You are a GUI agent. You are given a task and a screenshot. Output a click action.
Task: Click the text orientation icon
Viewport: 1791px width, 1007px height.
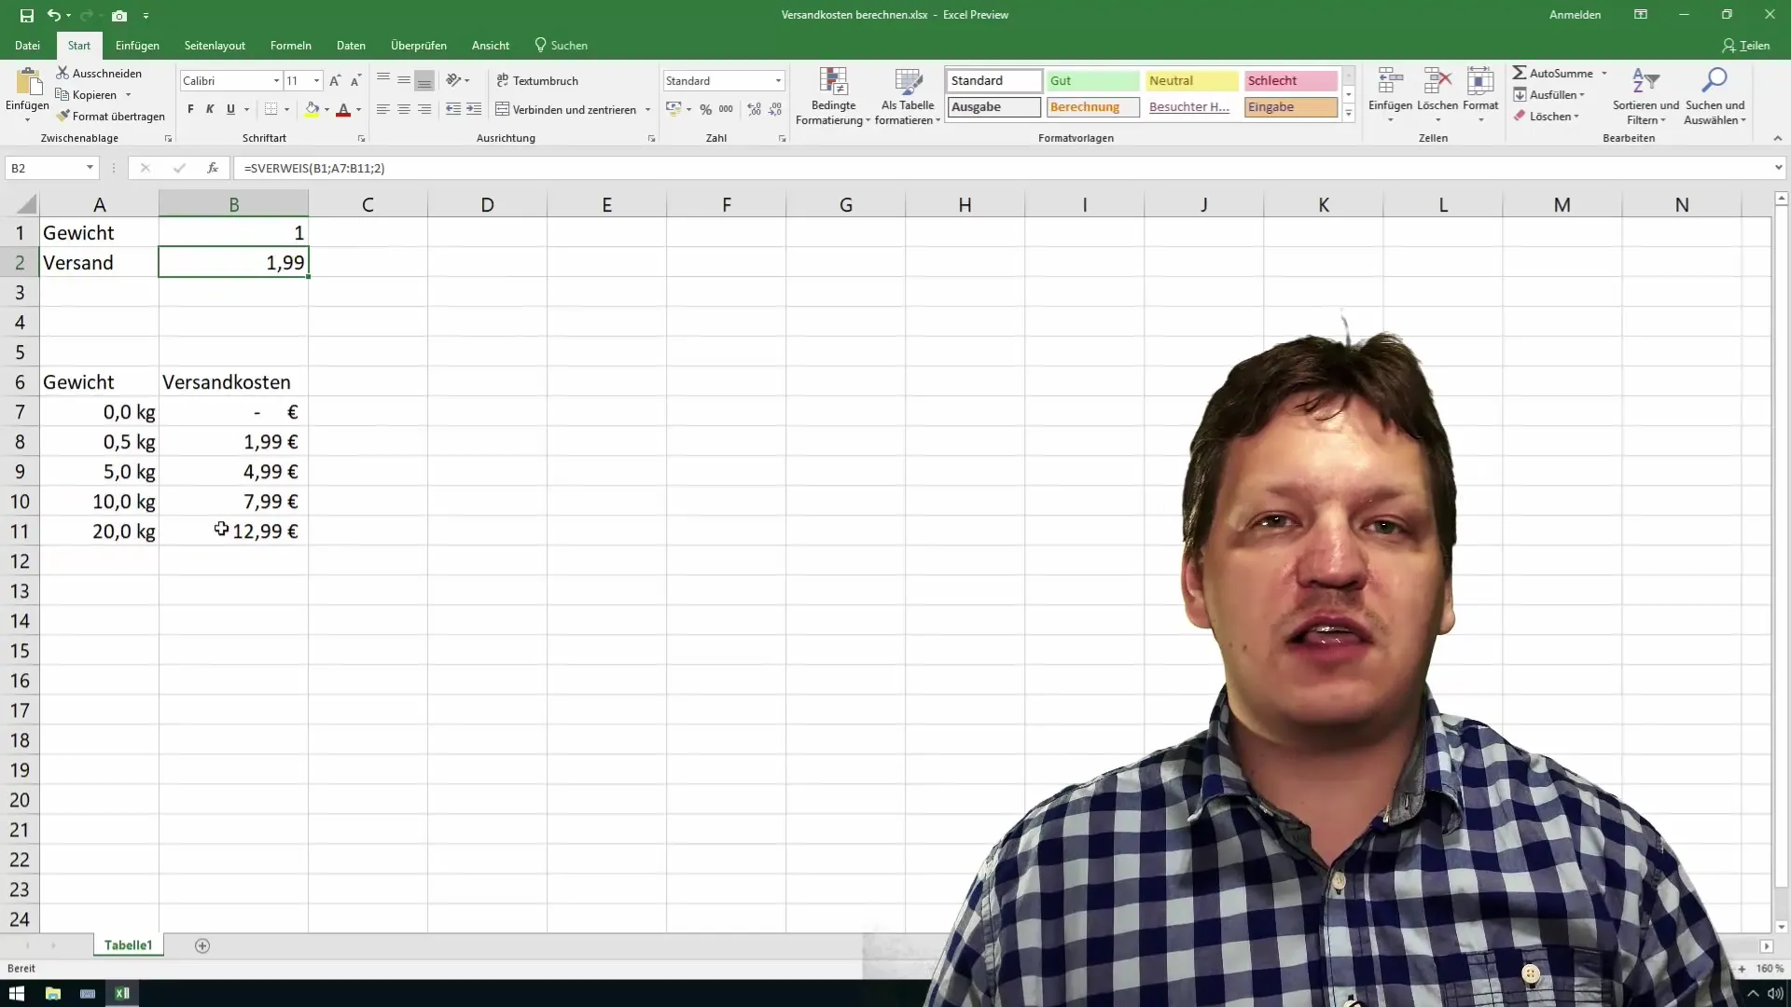[x=454, y=80]
